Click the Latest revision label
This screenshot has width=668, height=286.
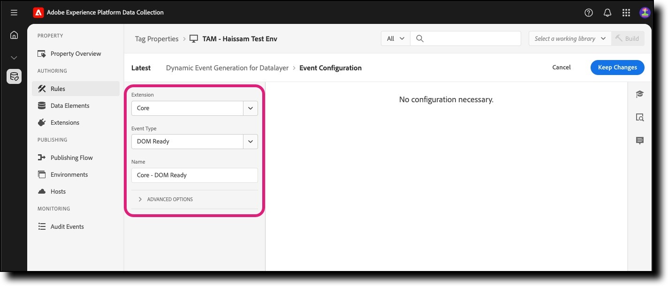click(x=141, y=68)
